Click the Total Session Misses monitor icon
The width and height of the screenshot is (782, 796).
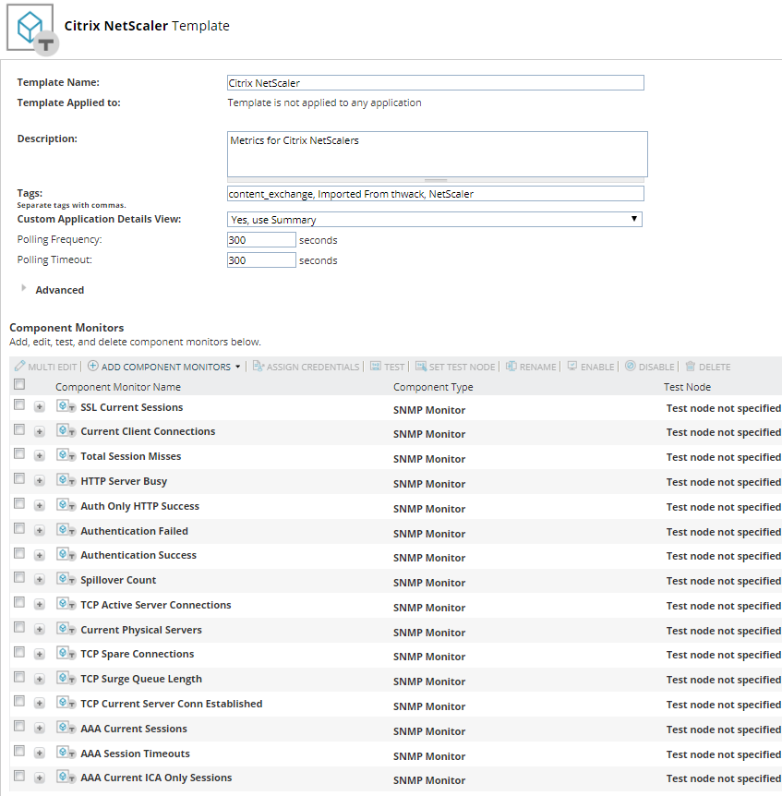tap(66, 455)
